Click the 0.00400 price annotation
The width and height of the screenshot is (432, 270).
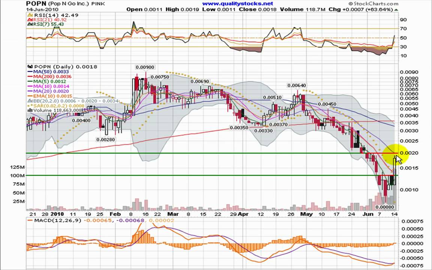81,121
